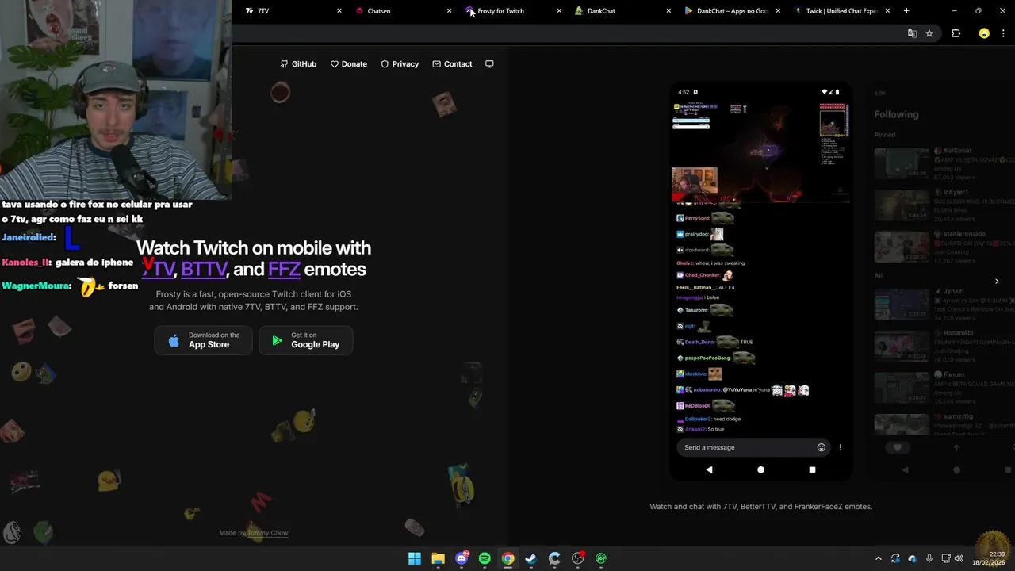Open Windows Start menu
Screen dimensions: 1015x571
pyautogui.click(x=415, y=558)
